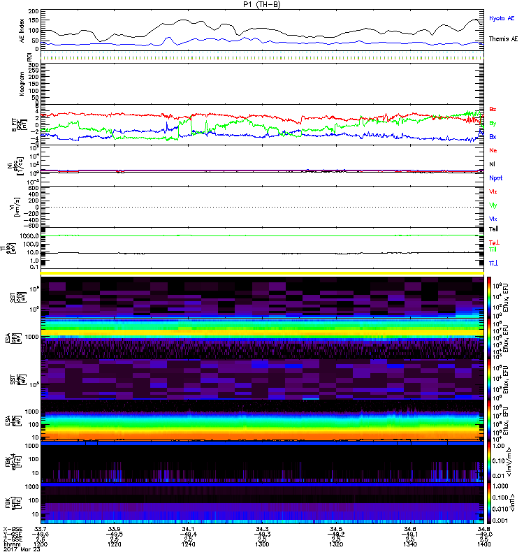The height and width of the screenshot is (559, 524).
Task: Click the 1000.0 tick on Ti axis
Action: [x=29, y=235]
